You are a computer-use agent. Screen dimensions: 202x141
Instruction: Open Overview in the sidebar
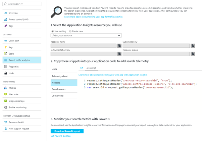[22, 13]
